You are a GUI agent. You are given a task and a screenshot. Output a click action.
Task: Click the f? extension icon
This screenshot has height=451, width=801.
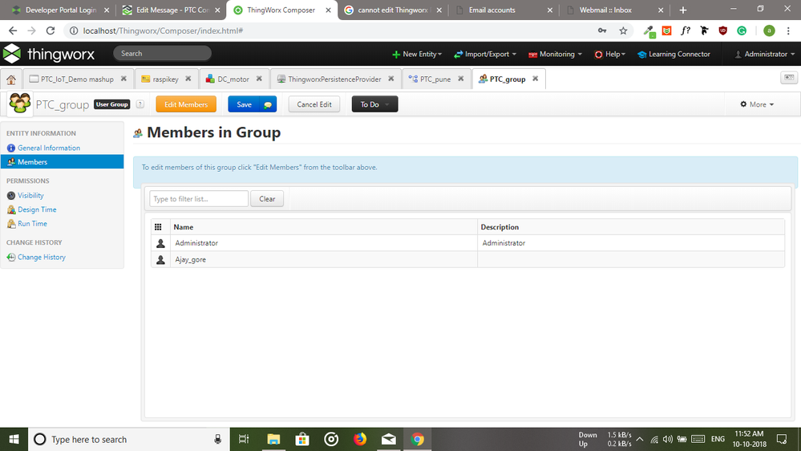[x=686, y=30]
